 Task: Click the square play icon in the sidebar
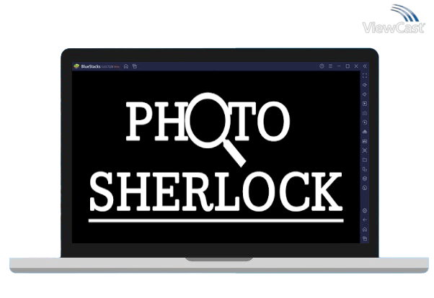tap(365, 104)
